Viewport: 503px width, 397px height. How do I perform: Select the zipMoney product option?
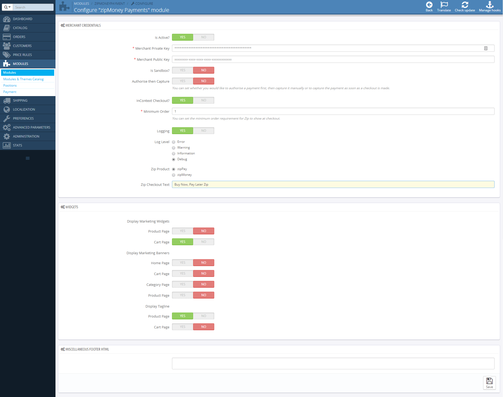click(174, 175)
